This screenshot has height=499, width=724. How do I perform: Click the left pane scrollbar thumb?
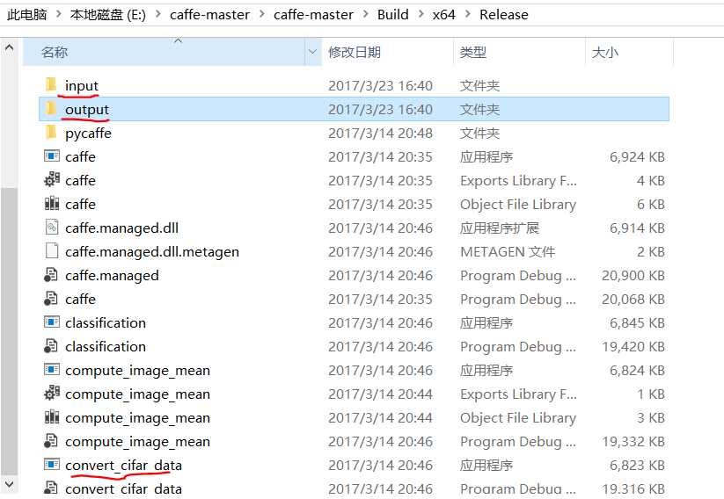pos(9,331)
